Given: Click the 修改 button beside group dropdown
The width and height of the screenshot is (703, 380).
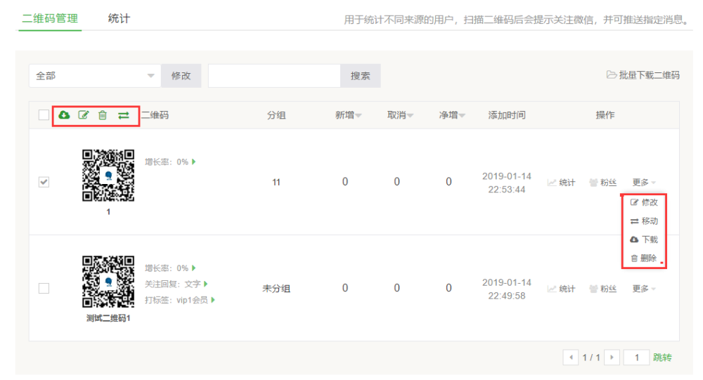Looking at the screenshot, I should tap(181, 76).
